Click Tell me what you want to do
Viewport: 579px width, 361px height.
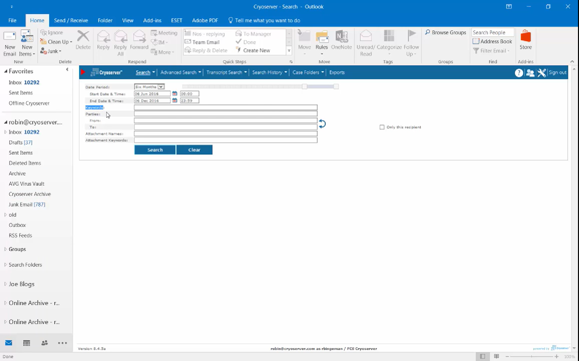[x=264, y=20]
